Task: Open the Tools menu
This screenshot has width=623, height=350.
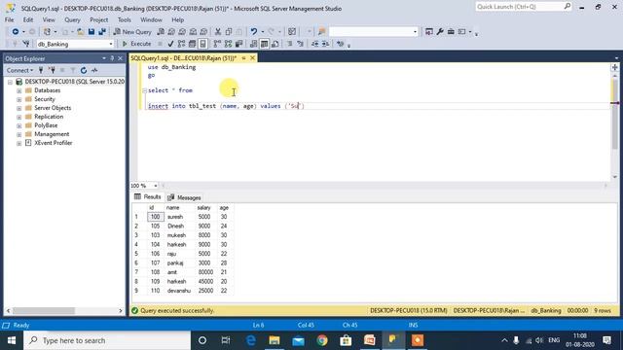Action: (x=125, y=19)
